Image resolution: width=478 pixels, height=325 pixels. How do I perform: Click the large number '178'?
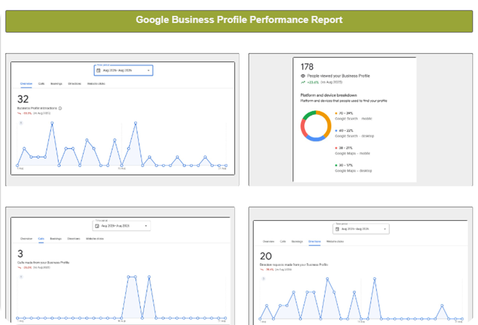point(307,67)
